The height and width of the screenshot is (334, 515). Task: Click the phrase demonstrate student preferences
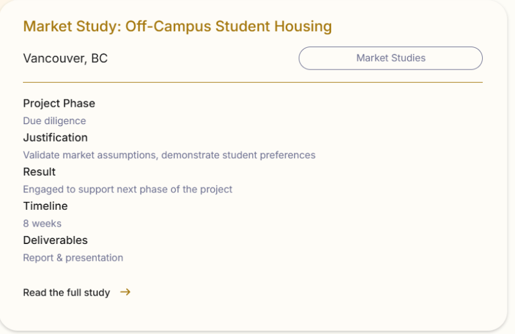point(239,155)
